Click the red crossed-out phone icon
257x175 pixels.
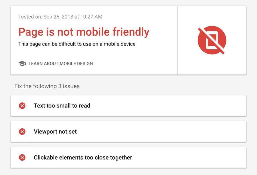coord(212,40)
